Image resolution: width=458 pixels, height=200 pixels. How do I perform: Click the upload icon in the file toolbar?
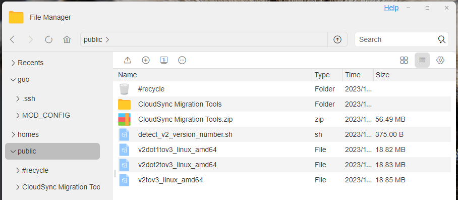(127, 60)
